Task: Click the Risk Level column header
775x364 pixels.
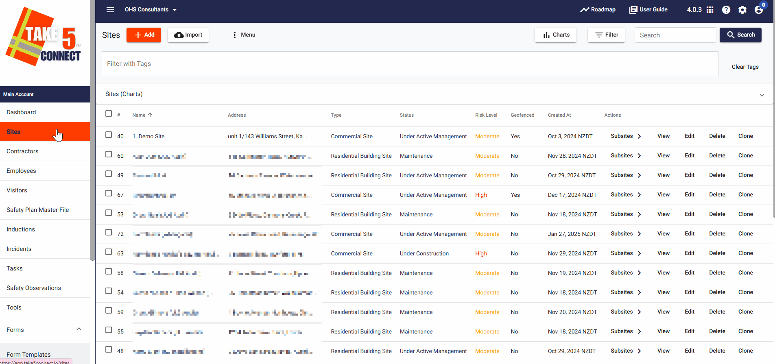Action: pyautogui.click(x=486, y=115)
